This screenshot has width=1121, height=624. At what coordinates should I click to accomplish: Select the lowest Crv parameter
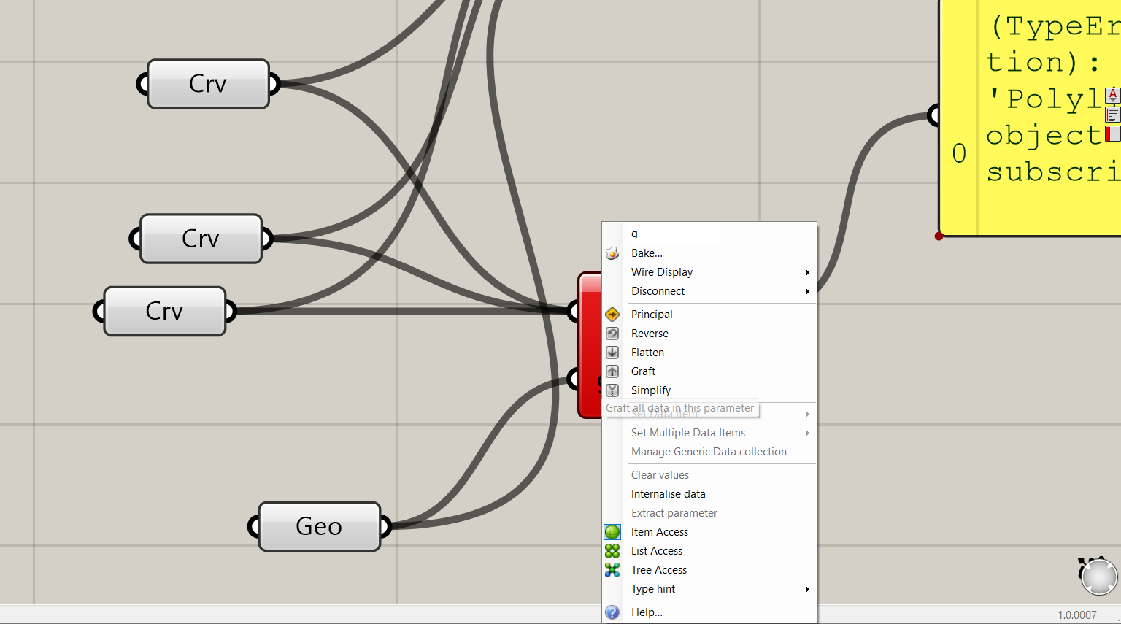165,311
